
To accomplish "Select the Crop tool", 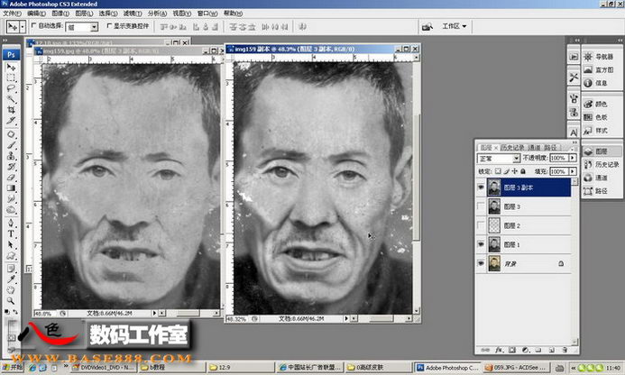I will pos(12,110).
